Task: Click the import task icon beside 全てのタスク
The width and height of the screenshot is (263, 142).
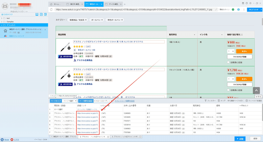Action: [37, 14]
